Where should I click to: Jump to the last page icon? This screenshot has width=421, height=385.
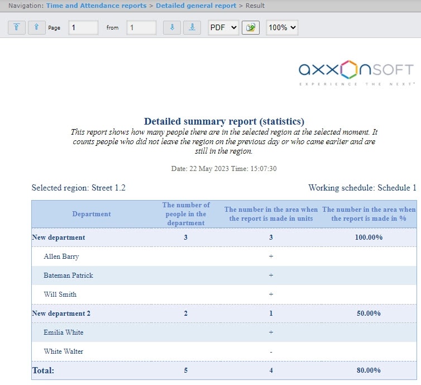(192, 27)
